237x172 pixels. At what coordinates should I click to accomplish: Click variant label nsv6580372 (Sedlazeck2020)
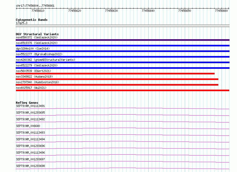[x=37, y=37]
